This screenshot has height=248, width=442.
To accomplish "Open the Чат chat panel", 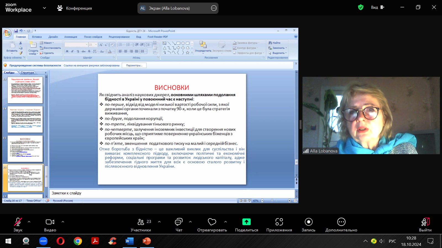I will 179,225.
